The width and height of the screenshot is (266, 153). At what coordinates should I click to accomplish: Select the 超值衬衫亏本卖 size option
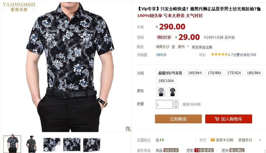coord(170,73)
